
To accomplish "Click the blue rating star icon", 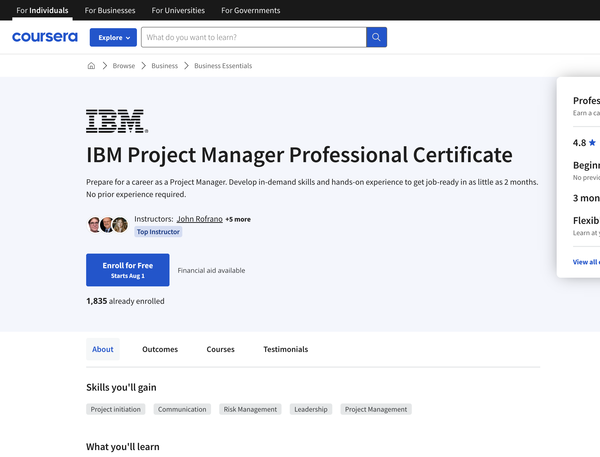I will [x=592, y=142].
